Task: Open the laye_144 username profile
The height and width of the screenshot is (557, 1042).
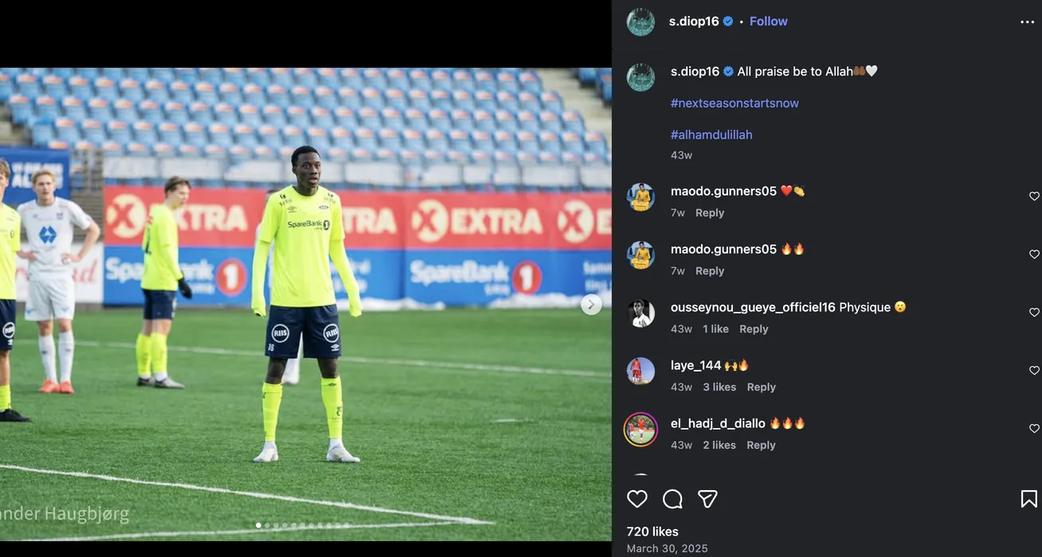Action: pyautogui.click(x=695, y=365)
